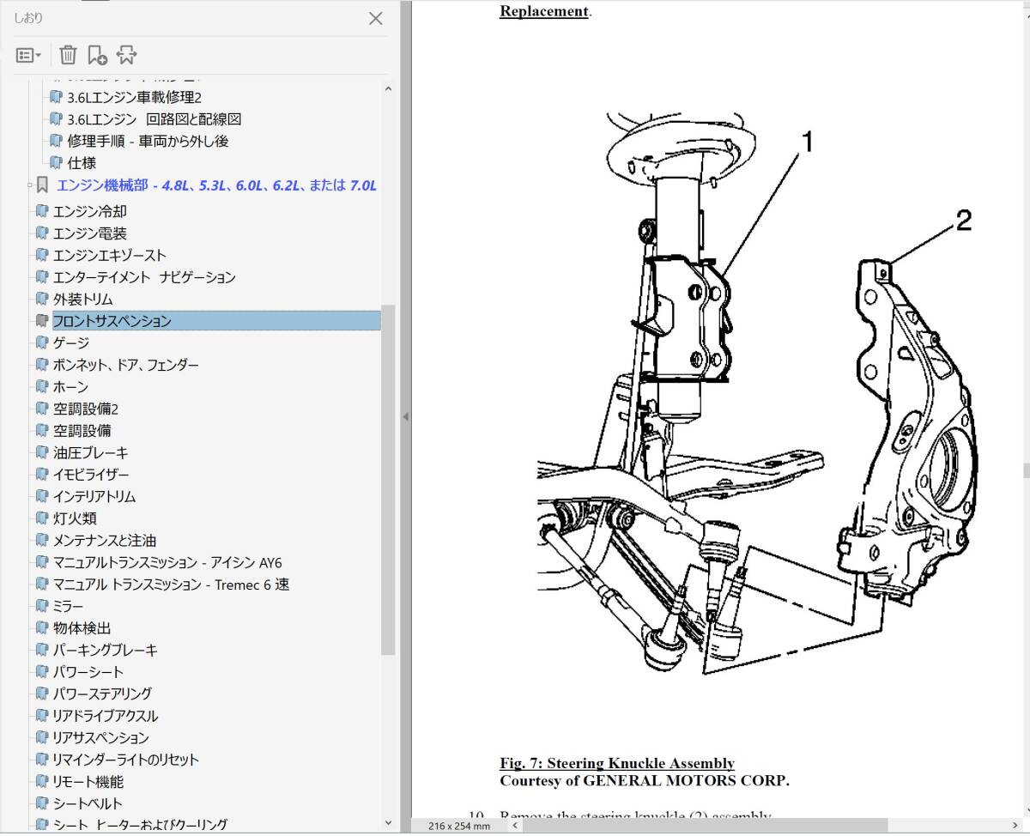The image size is (1030, 836).
Task: Click the Courtesy of GENERAL MOTORS CORP. text
Action: (x=645, y=781)
